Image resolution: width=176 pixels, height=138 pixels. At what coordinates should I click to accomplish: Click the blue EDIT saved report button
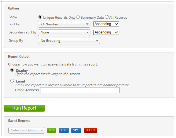[x=64, y=130]
